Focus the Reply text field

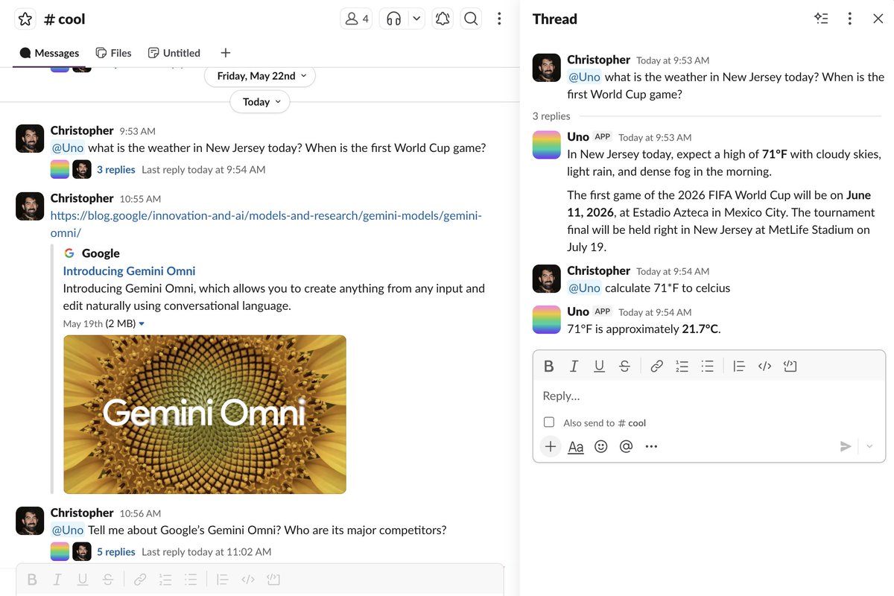[709, 396]
